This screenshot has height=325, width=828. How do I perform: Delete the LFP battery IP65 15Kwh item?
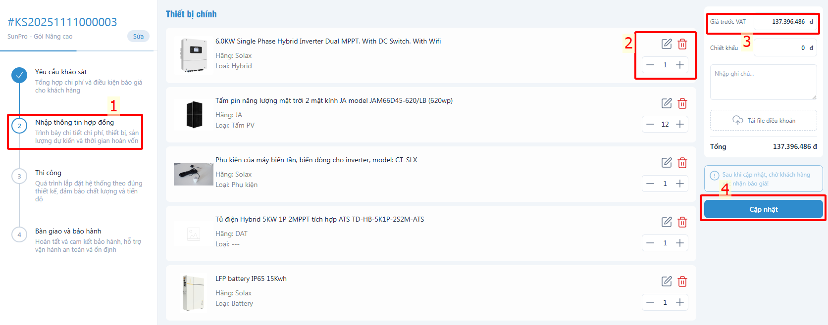tap(682, 281)
